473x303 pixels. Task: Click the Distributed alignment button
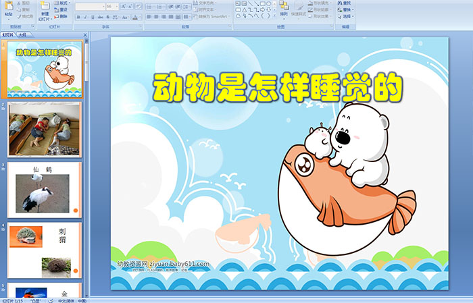[x=178, y=17]
